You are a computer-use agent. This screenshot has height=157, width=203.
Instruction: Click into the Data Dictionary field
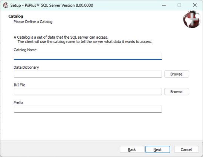[x=88, y=74]
